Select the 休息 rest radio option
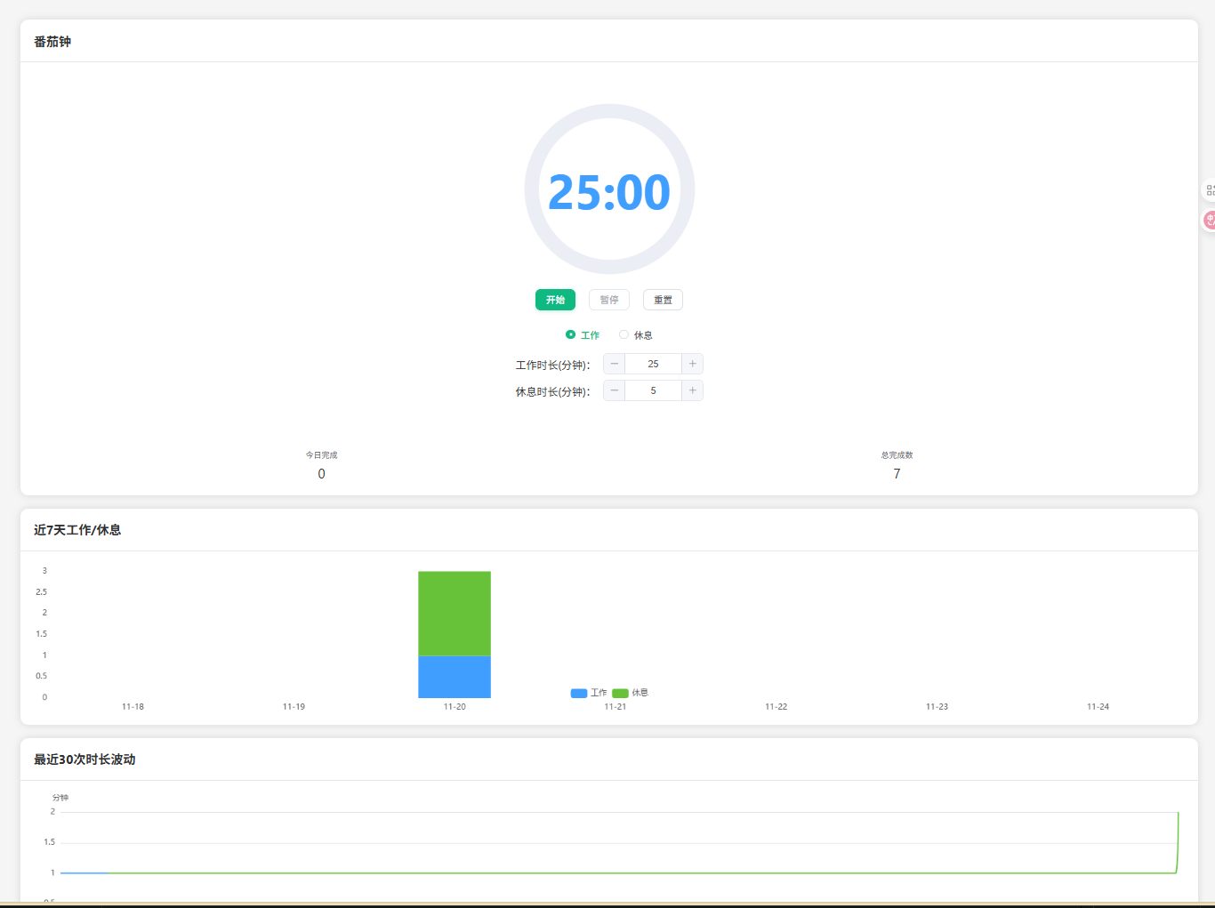 (x=636, y=335)
